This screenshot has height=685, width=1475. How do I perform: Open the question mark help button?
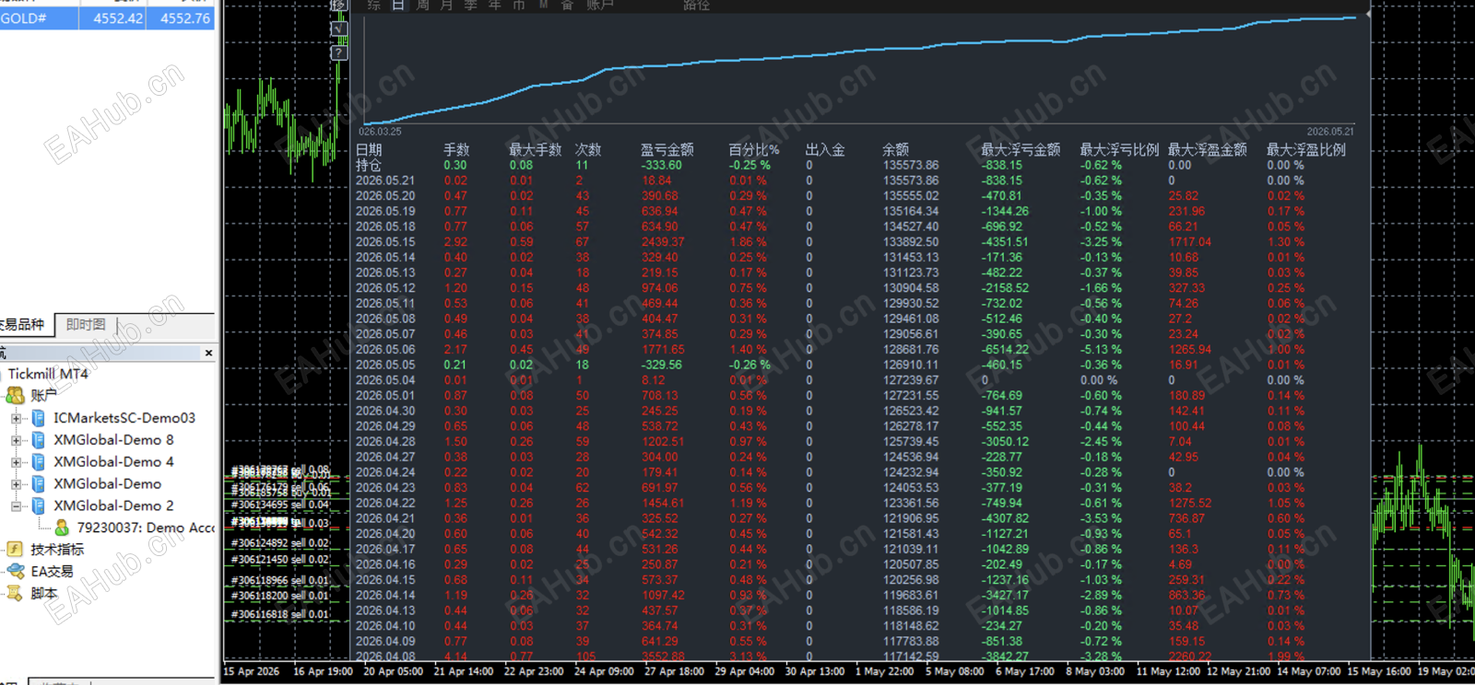pos(338,52)
